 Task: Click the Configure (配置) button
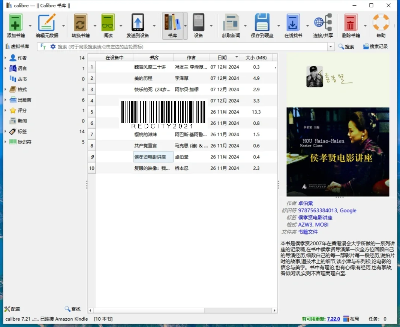[x=12, y=309]
